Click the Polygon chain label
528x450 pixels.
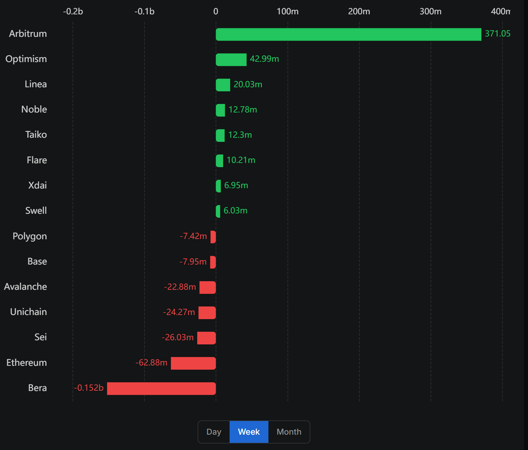click(x=30, y=236)
